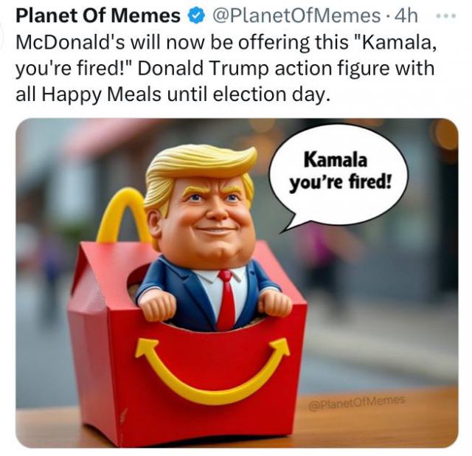Open the Planet Of Memes display name
Image resolution: width=472 pixels, height=456 pixels.
coord(97,15)
